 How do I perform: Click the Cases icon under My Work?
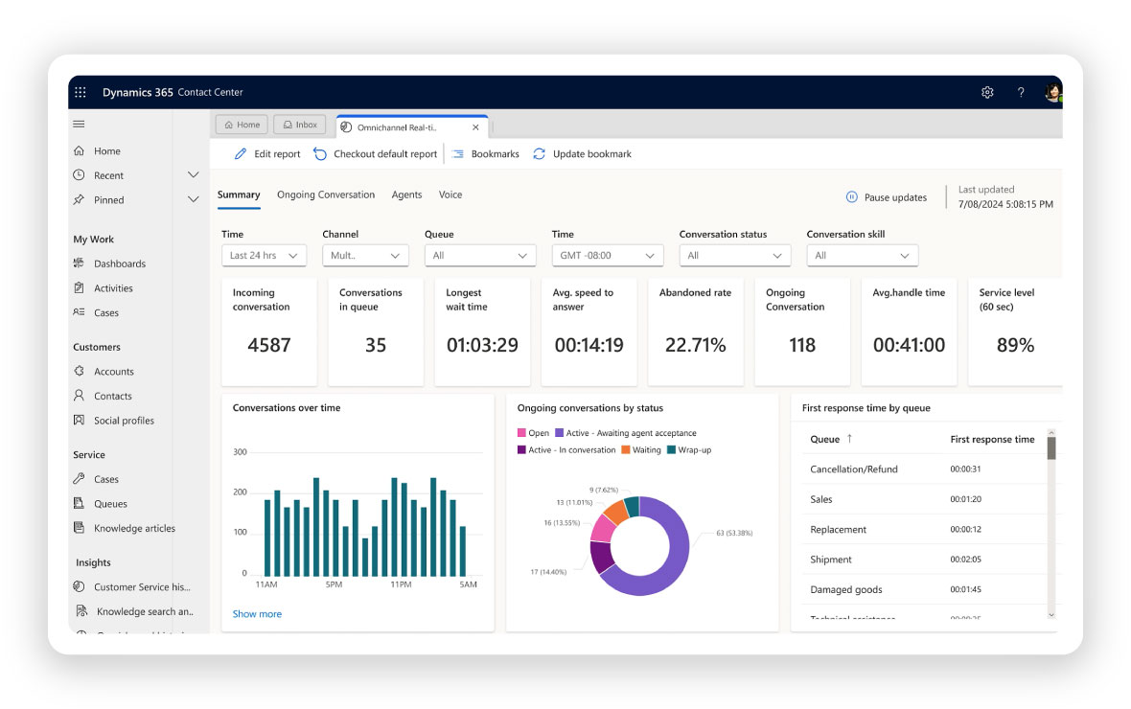coord(79,312)
